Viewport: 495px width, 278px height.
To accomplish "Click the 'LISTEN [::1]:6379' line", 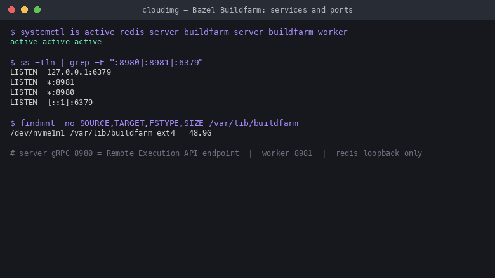I will (x=51, y=103).
